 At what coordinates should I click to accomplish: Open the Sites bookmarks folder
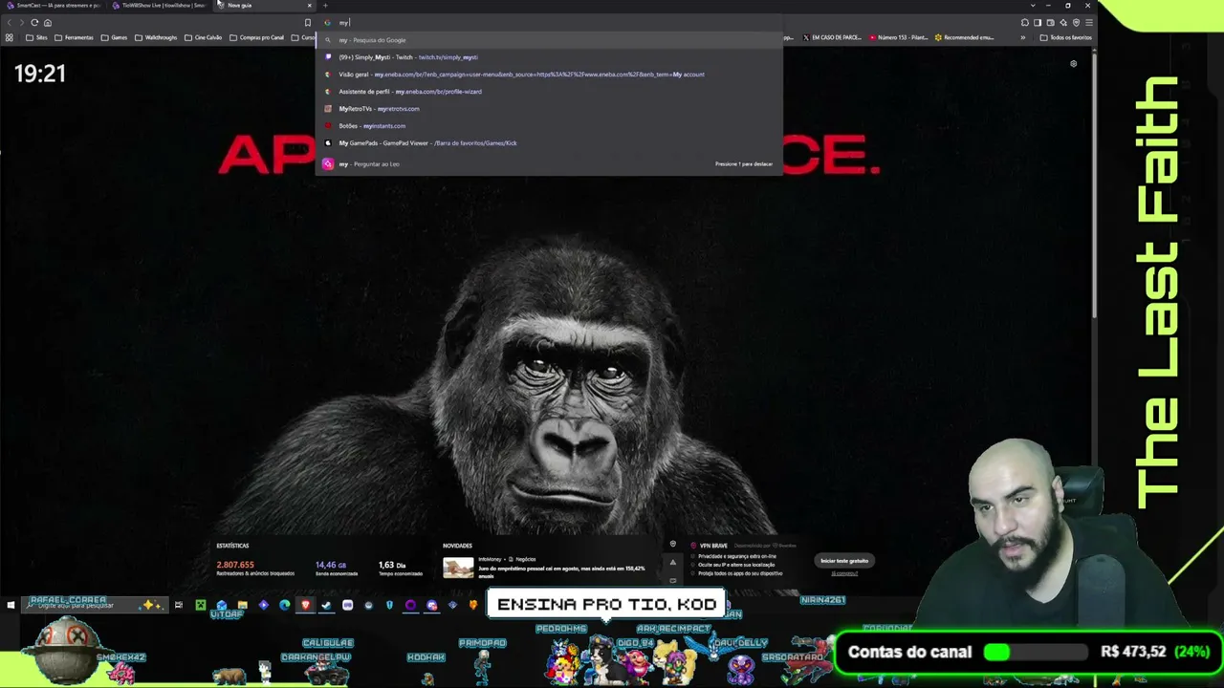click(36, 37)
